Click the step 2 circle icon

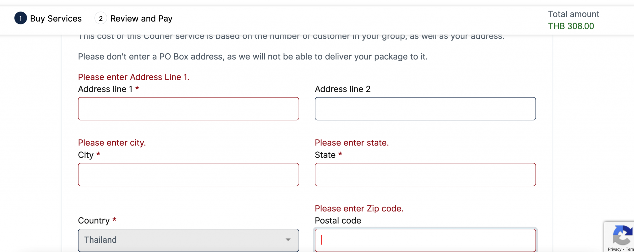pyautogui.click(x=101, y=18)
